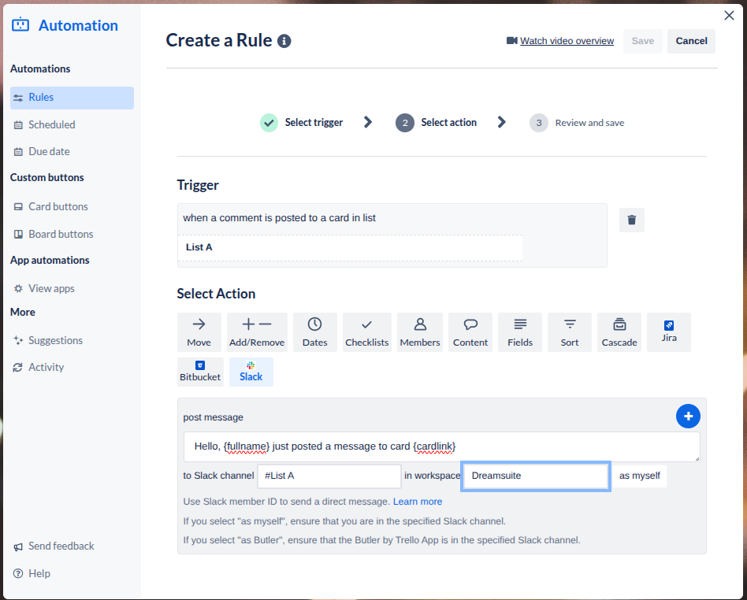The width and height of the screenshot is (747, 600).
Task: Select the Select action step
Action: [x=449, y=122]
